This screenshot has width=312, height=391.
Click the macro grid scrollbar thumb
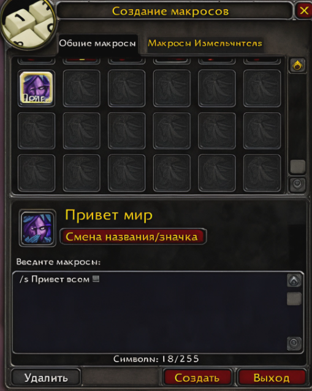[297, 167]
